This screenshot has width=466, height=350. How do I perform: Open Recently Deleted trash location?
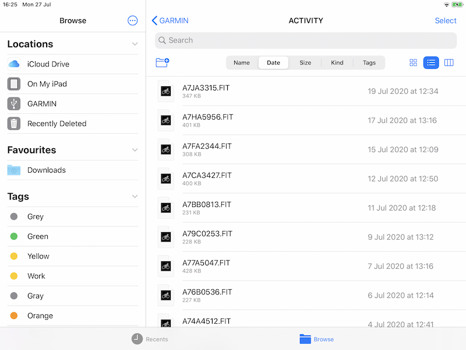point(57,124)
